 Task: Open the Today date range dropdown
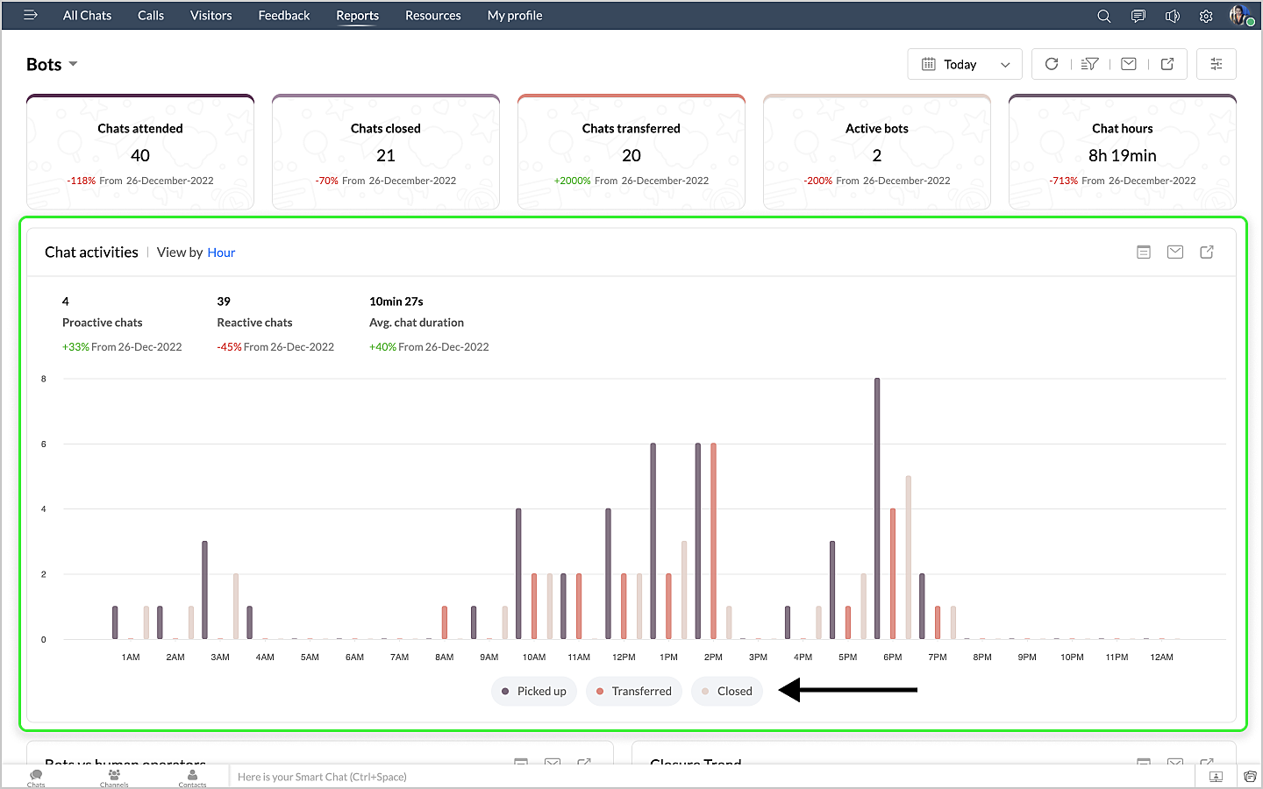965,64
